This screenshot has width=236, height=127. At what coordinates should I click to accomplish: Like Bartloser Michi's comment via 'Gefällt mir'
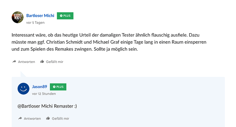click(55, 62)
